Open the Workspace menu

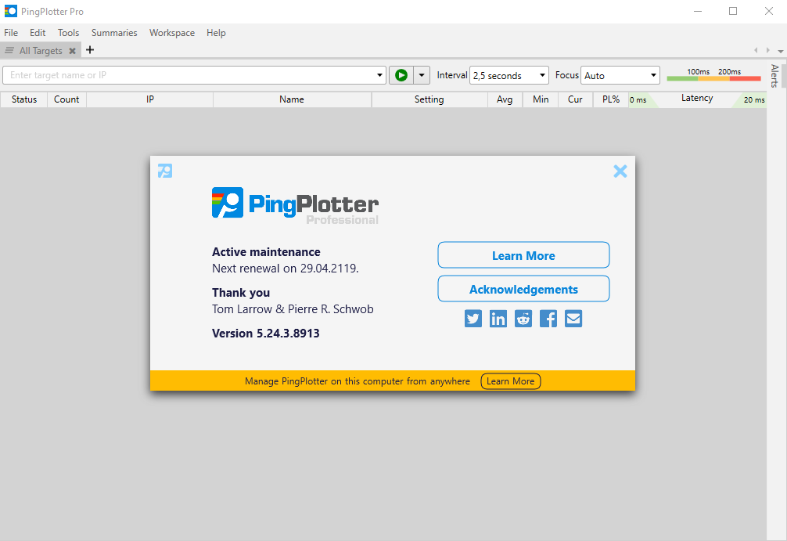click(x=171, y=33)
